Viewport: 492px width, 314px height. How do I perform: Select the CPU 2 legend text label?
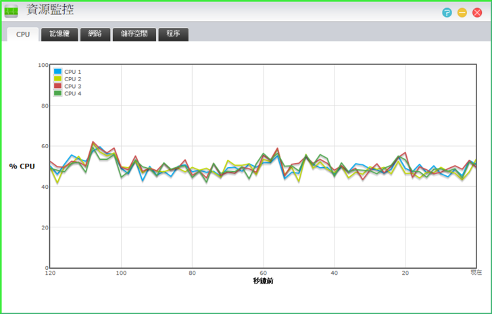(x=73, y=78)
